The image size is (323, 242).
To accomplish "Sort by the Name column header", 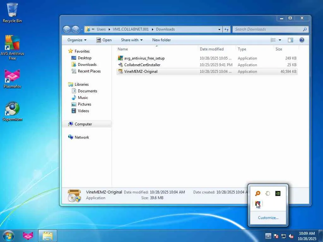I will click(x=123, y=49).
